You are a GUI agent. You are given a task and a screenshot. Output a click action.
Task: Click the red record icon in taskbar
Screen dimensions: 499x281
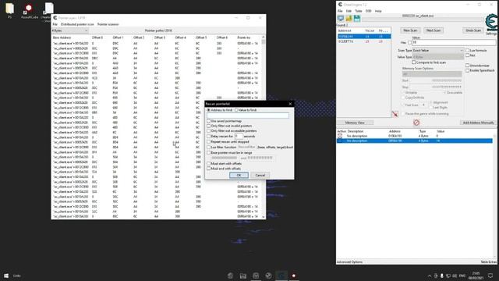point(294,276)
